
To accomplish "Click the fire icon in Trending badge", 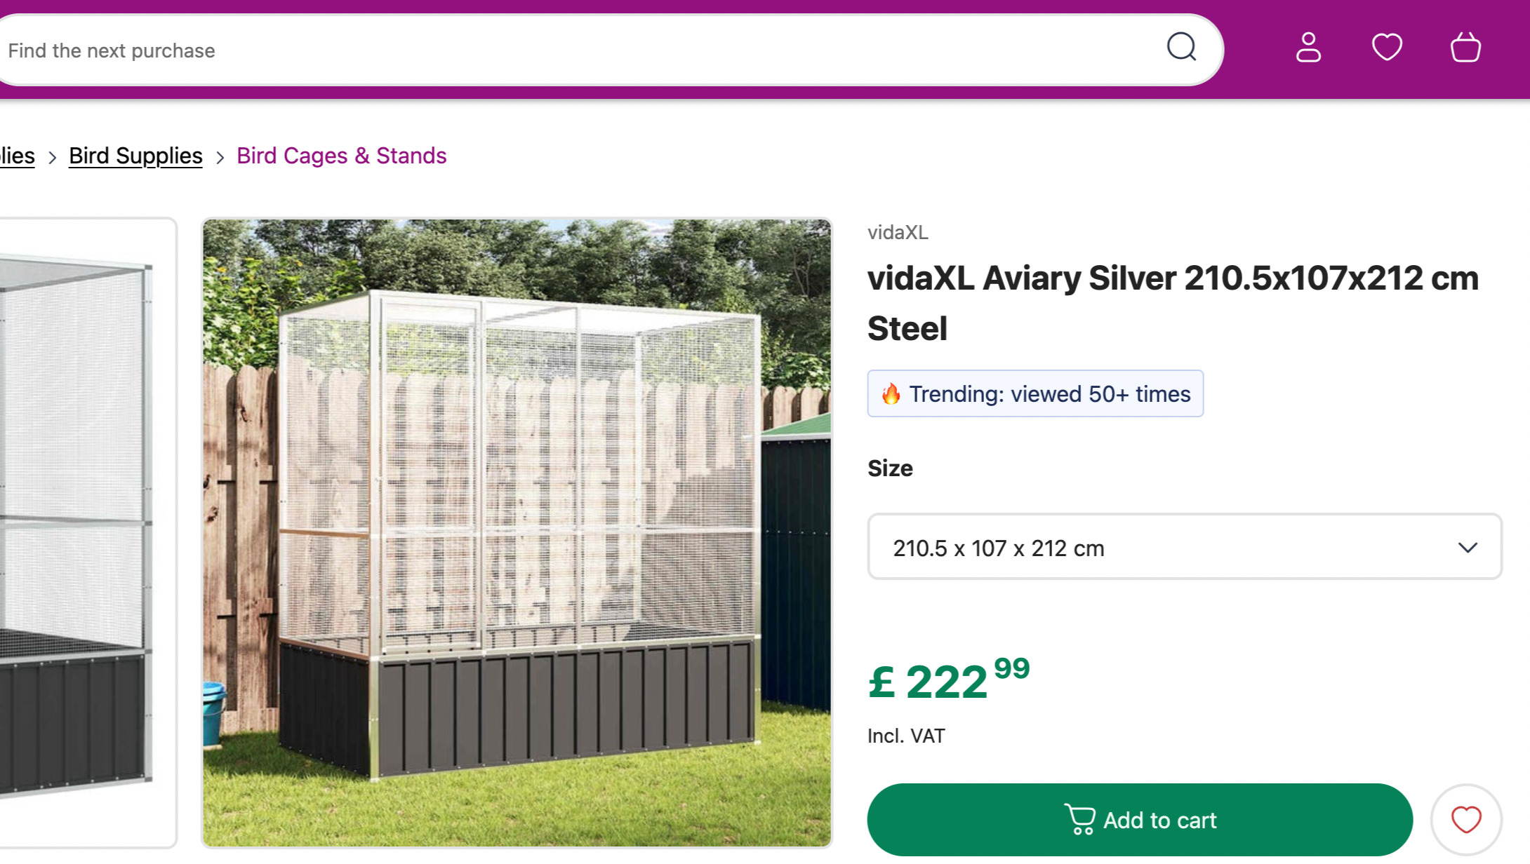I will (x=891, y=394).
